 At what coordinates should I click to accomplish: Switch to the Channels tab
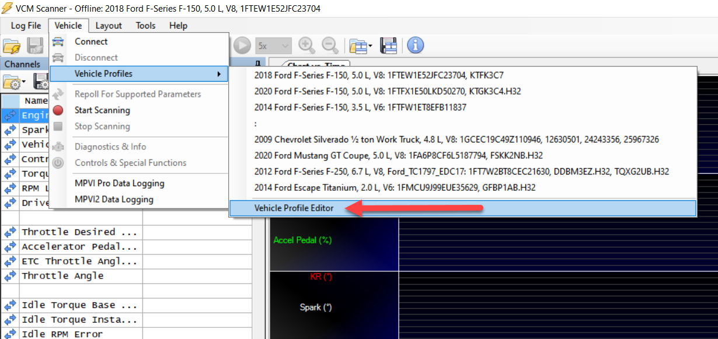pos(23,64)
